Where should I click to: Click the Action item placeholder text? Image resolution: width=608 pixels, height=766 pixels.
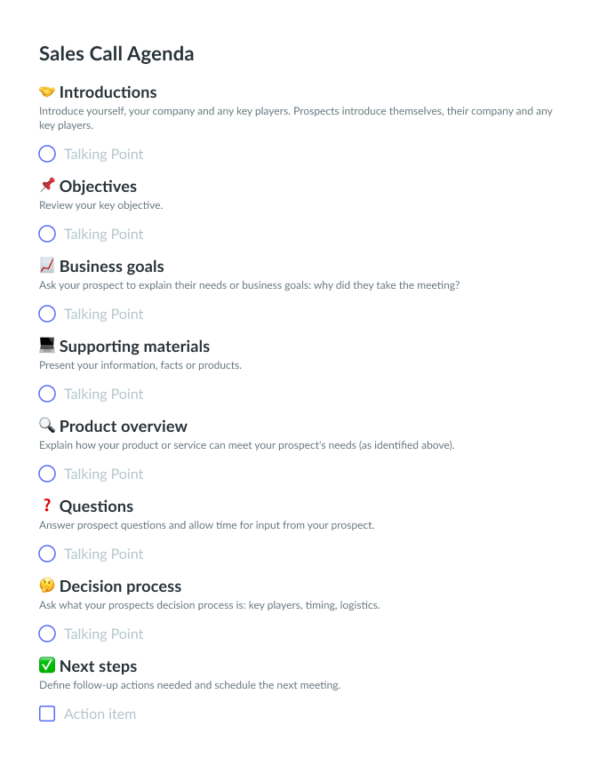pyautogui.click(x=100, y=714)
